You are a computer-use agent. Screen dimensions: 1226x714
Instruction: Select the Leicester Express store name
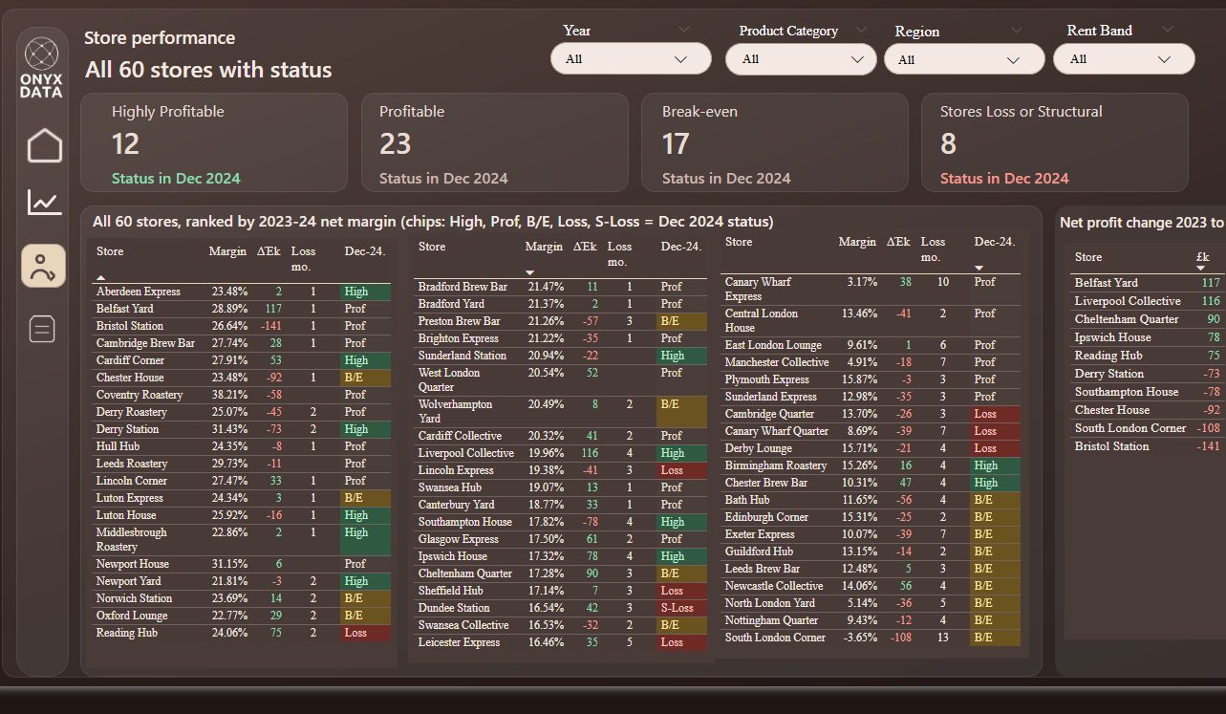[460, 642]
